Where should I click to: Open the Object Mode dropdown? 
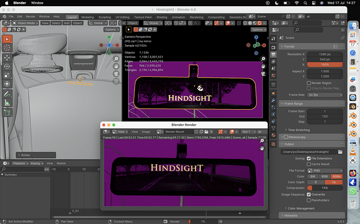(25, 23)
